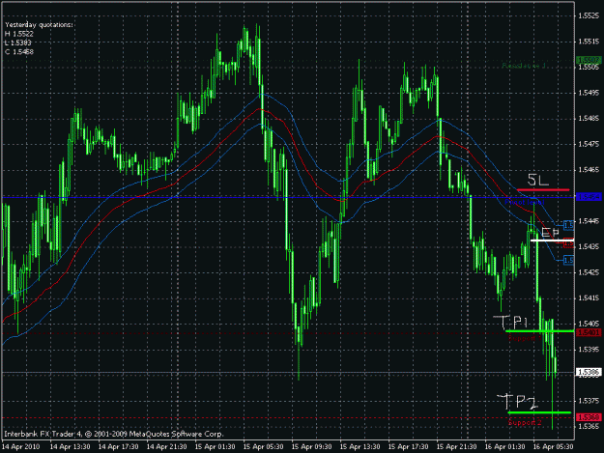Click the '15 Apr 05:30' time label
Image resolution: width=604 pixels, height=453 pixels.
(x=264, y=447)
